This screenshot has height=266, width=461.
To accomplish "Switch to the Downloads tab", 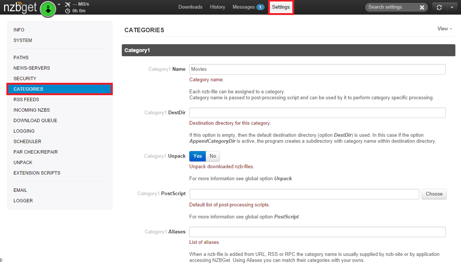I will (190, 7).
